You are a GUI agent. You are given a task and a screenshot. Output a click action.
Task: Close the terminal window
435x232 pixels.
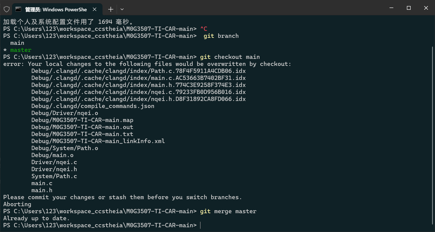(x=426, y=8)
